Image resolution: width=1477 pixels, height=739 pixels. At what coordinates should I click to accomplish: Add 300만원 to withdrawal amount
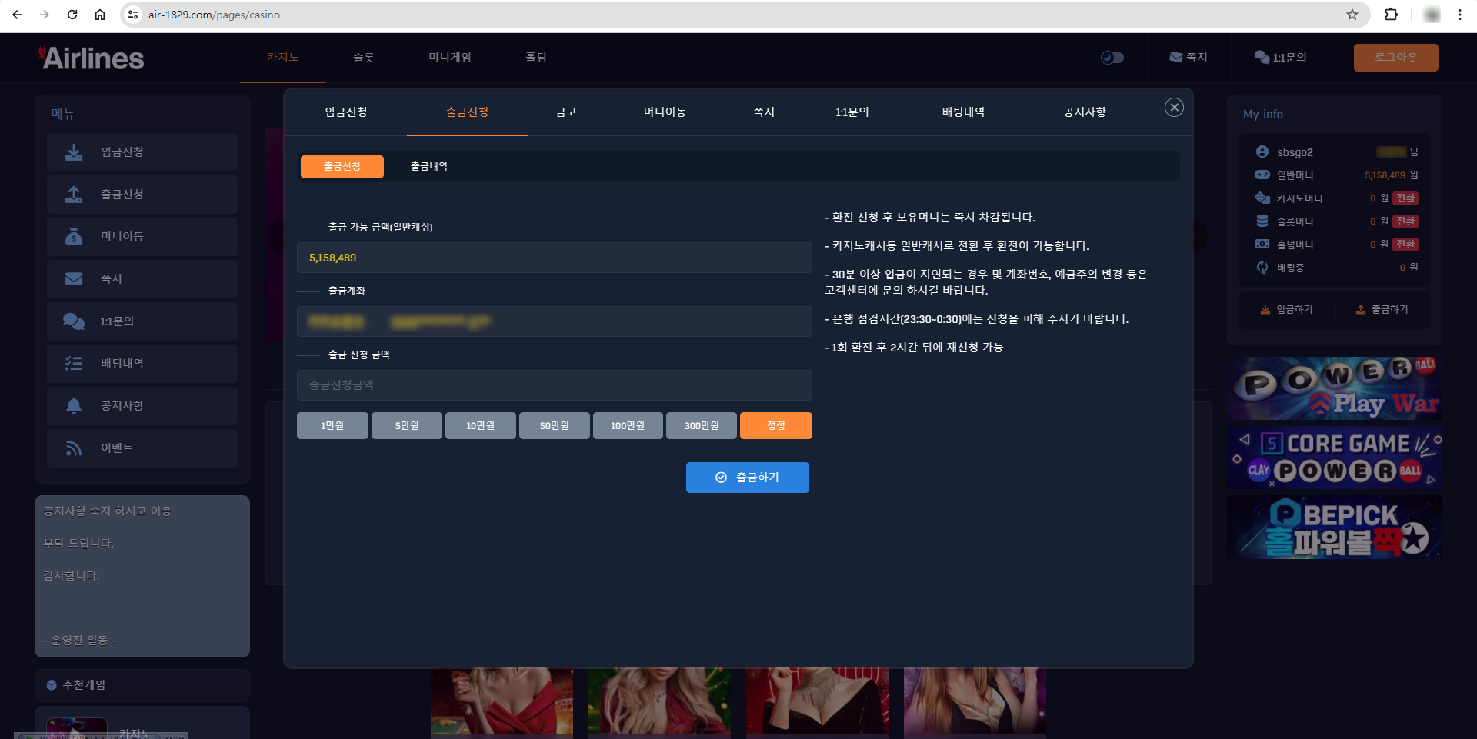(702, 426)
